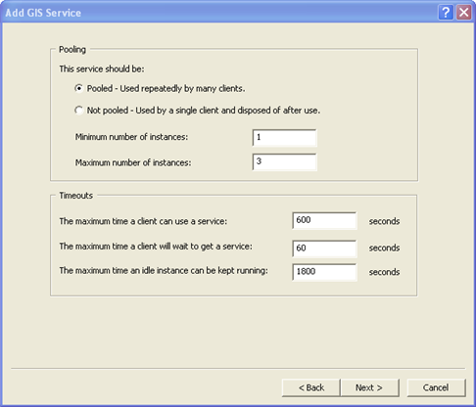Image resolution: width=476 pixels, height=407 pixels.
Task: Focus the maximum number of instances field
Action: pyautogui.click(x=284, y=162)
